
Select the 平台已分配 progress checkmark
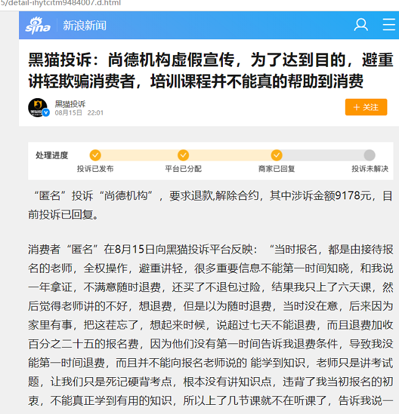183,155
